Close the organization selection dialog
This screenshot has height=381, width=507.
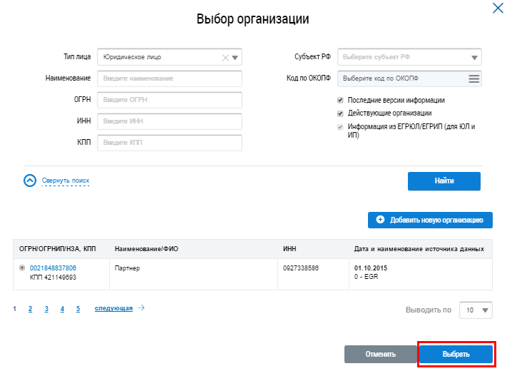pos(497,9)
